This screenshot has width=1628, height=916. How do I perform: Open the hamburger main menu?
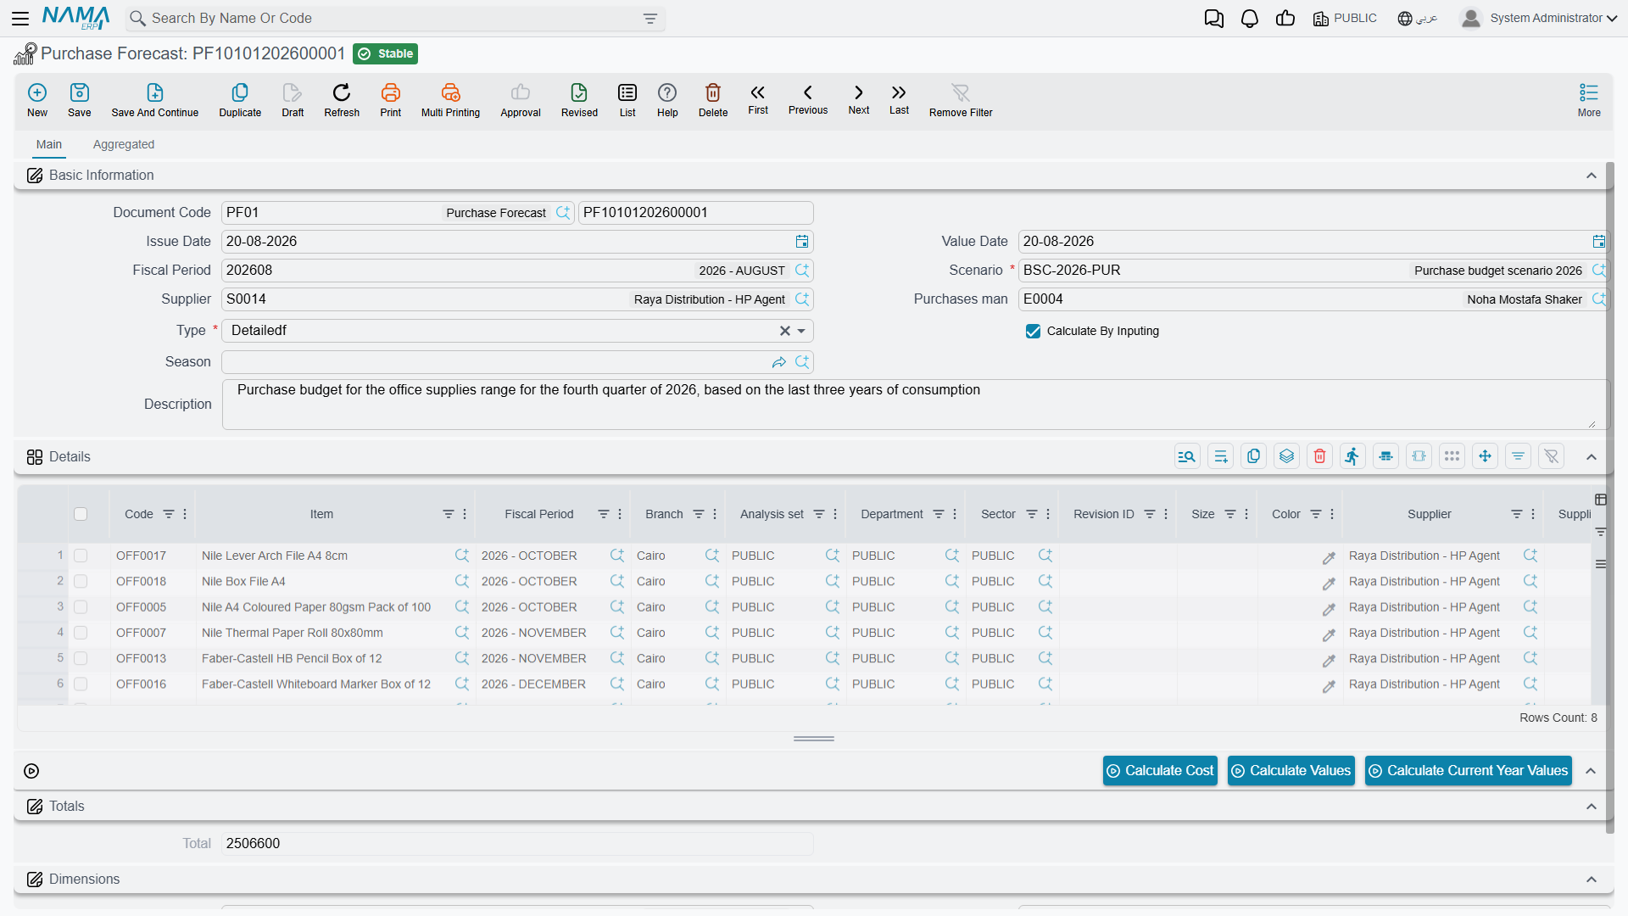(20, 19)
